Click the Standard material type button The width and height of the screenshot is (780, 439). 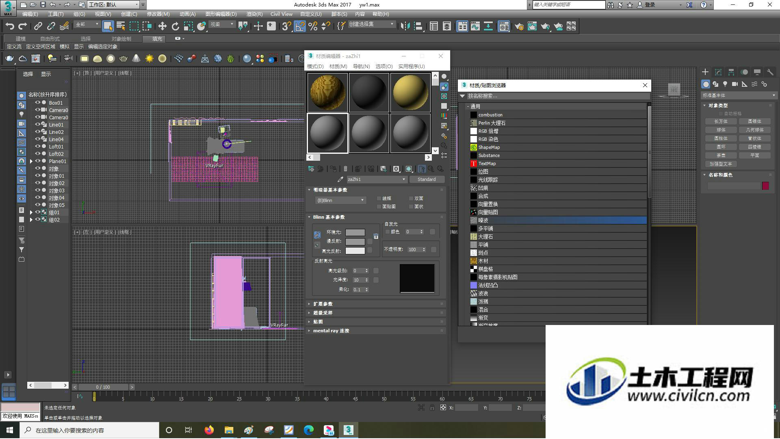[427, 179]
